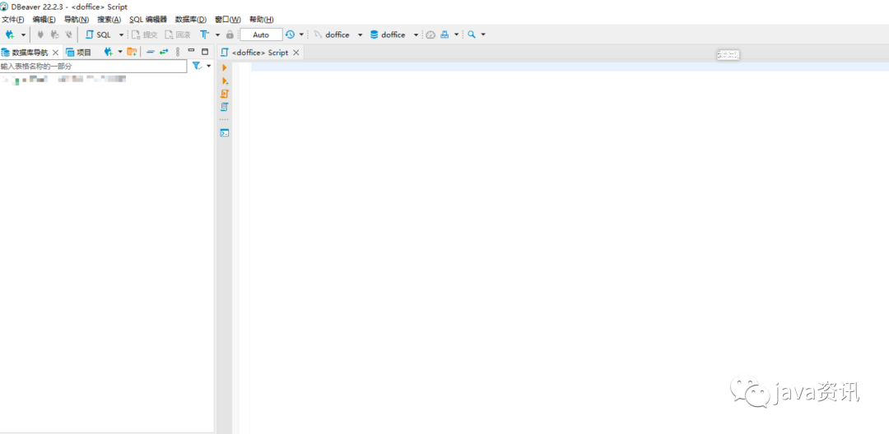This screenshot has width=889, height=434.
Task: Click the network diagram icon in toolbar
Action: point(444,35)
